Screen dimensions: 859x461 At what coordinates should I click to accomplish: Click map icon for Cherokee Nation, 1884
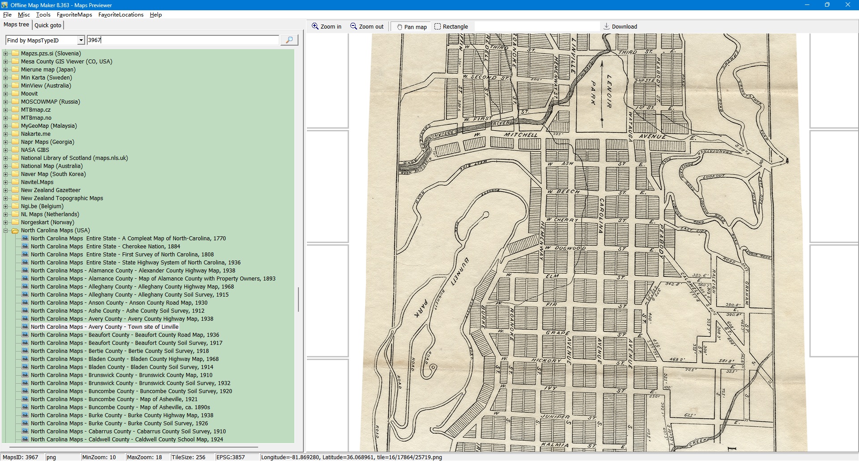pyautogui.click(x=25, y=247)
